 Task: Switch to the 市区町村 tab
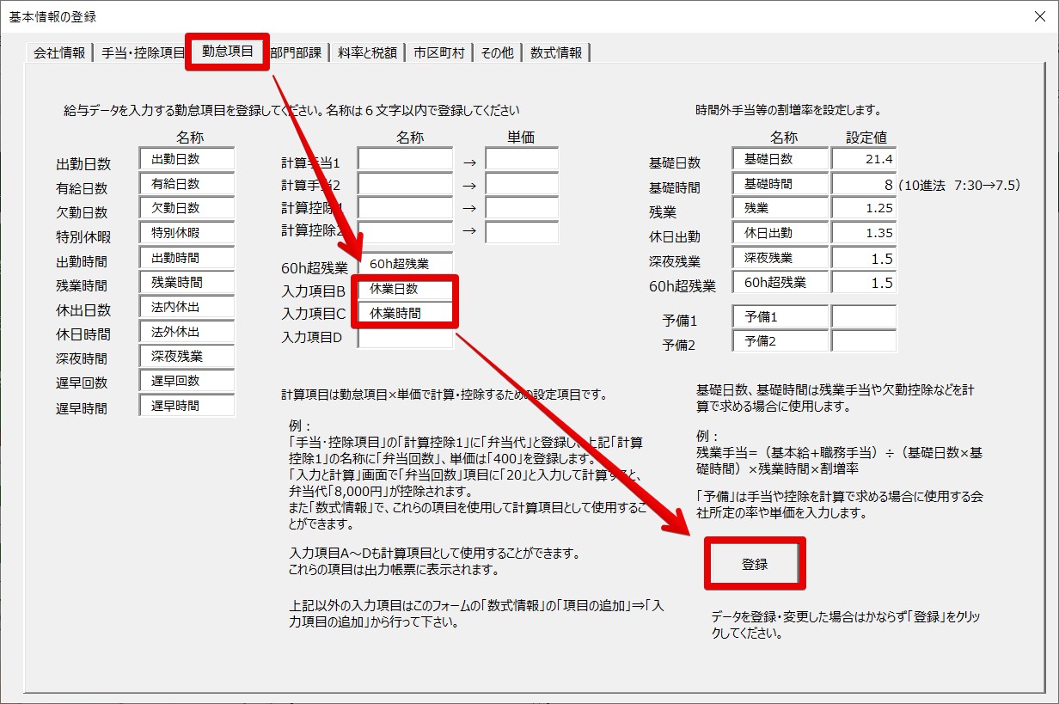tap(438, 52)
